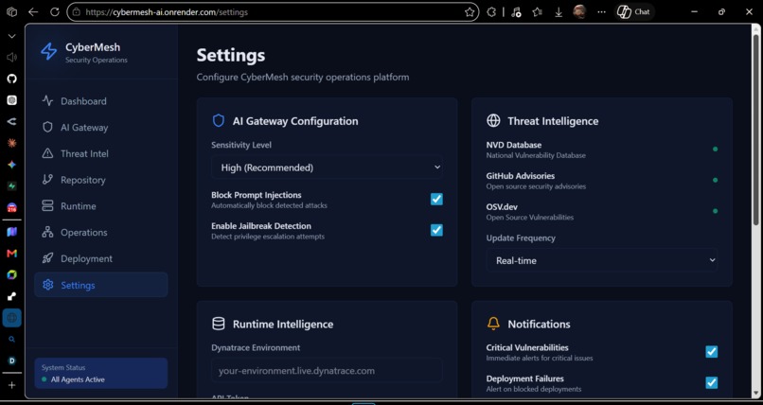The width and height of the screenshot is (763, 405).
Task: Collapse vertical tab group chevron
Action: pyautogui.click(x=11, y=36)
